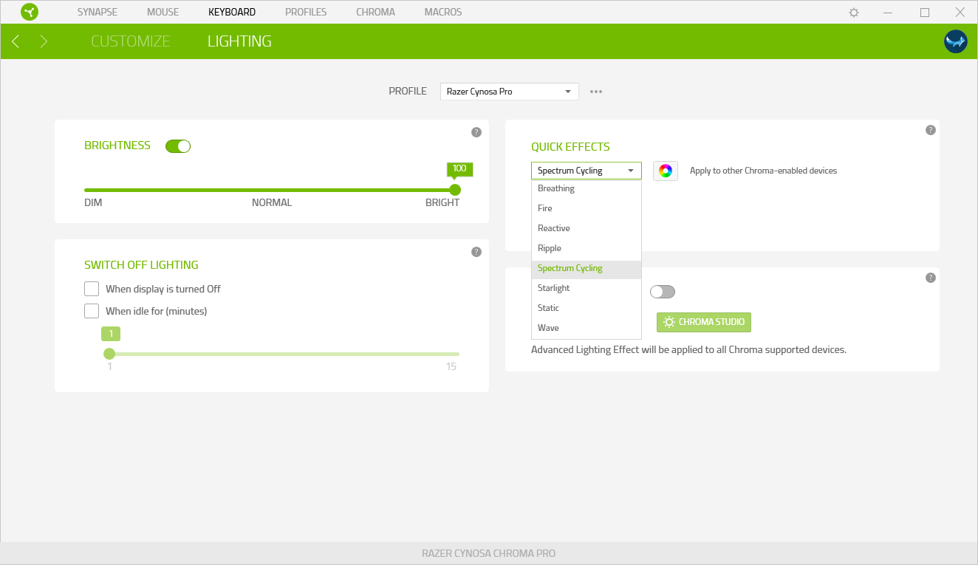The width and height of the screenshot is (978, 565).
Task: Choose Ripple from the effects list
Action: click(x=587, y=248)
